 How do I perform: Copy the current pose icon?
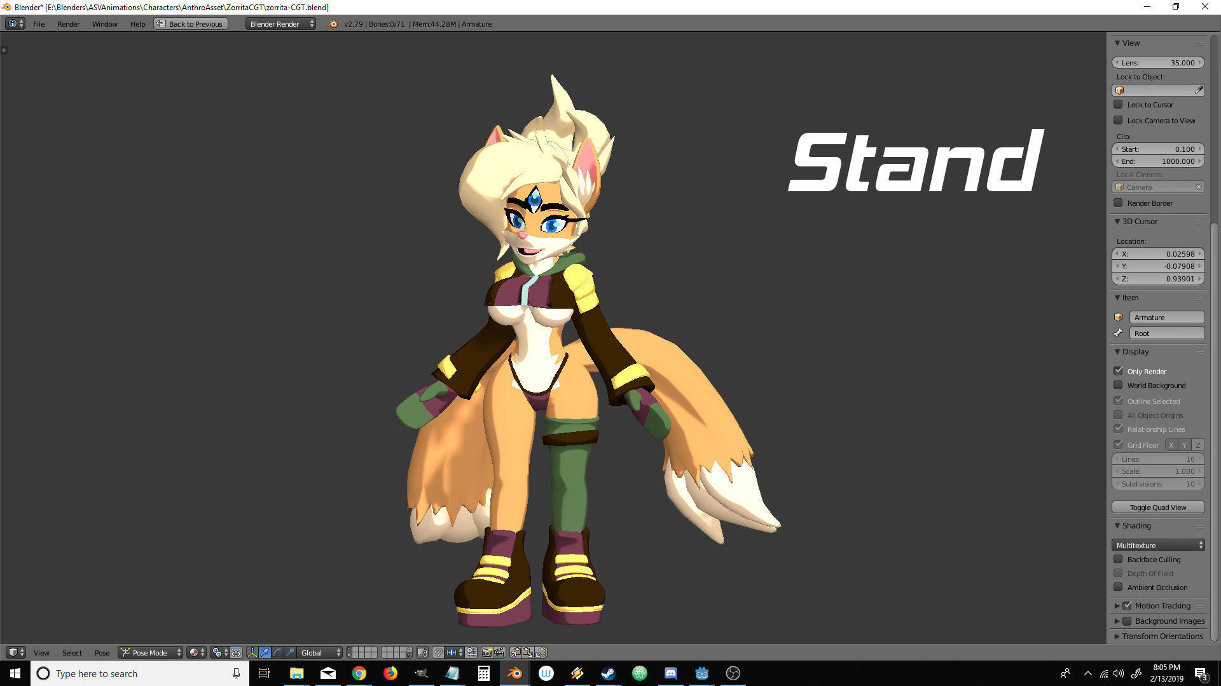pyautogui.click(x=516, y=652)
